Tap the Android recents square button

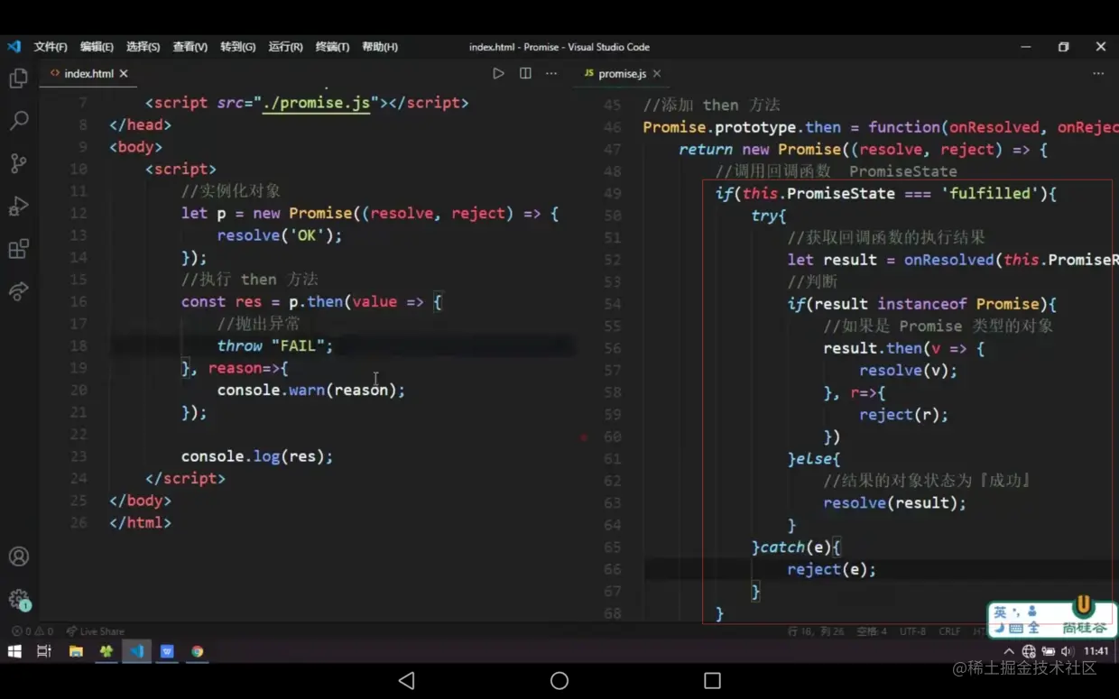tap(712, 680)
